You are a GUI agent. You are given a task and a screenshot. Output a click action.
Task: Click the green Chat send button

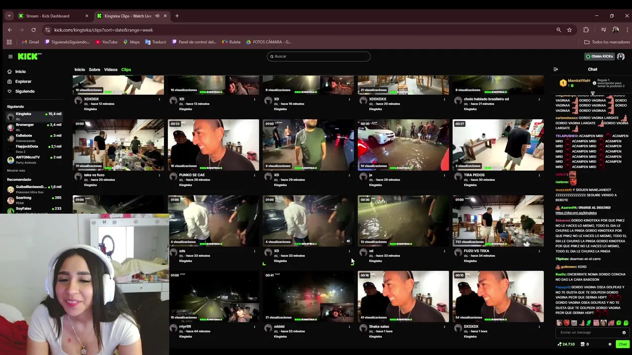(622, 344)
